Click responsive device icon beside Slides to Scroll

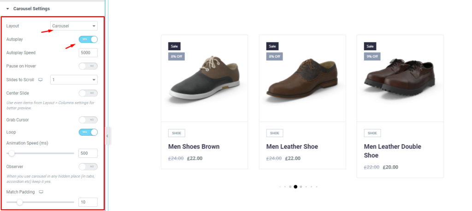[x=41, y=80]
